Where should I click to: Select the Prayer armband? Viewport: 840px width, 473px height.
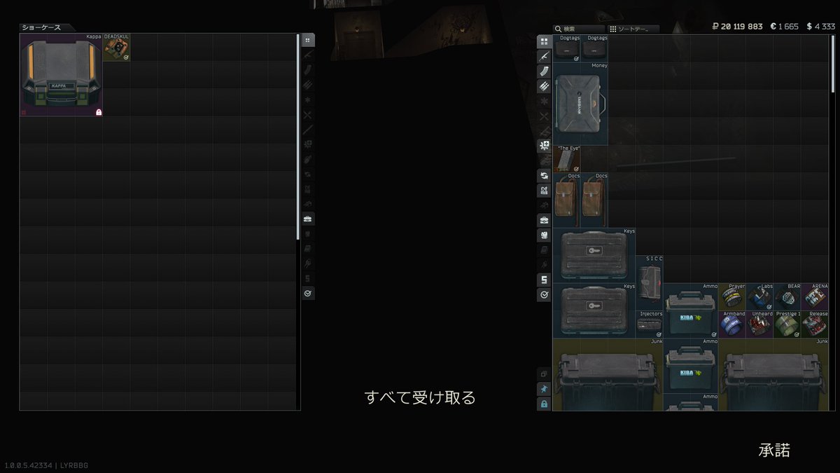732,297
